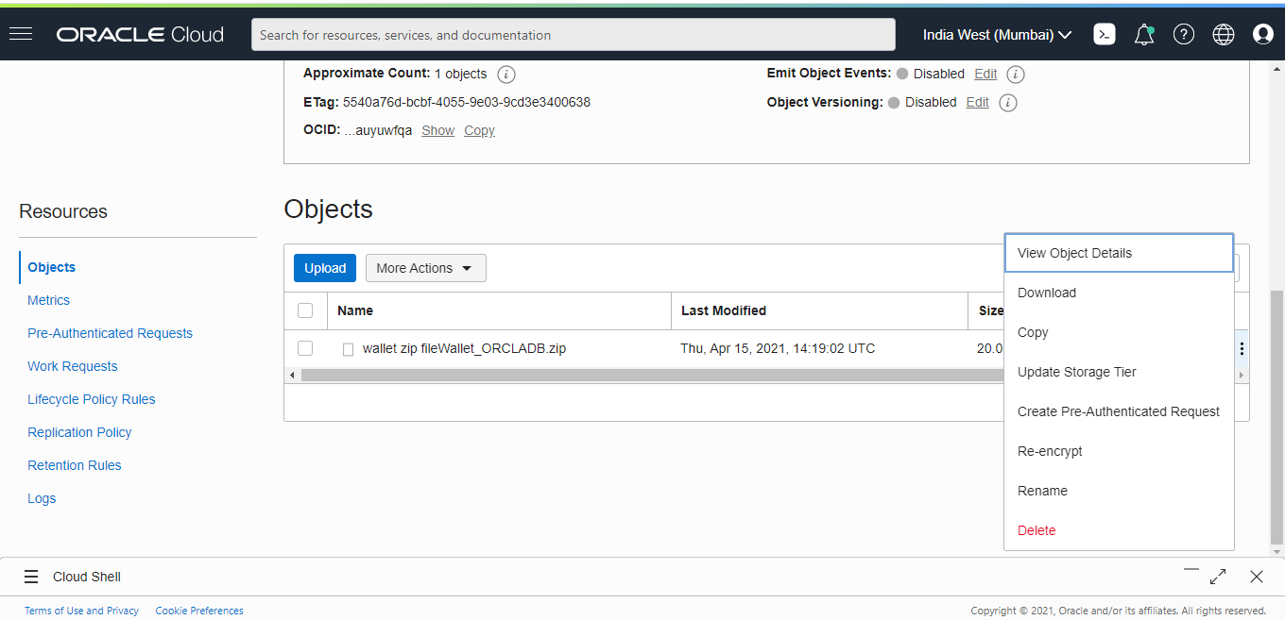Click the ETag value text
Screen dimensions: 1285x620
(467, 102)
